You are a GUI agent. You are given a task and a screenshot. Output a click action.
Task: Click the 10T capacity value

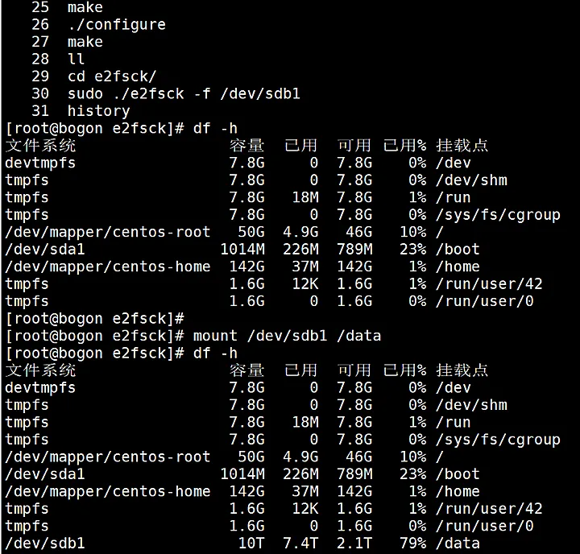click(x=251, y=543)
